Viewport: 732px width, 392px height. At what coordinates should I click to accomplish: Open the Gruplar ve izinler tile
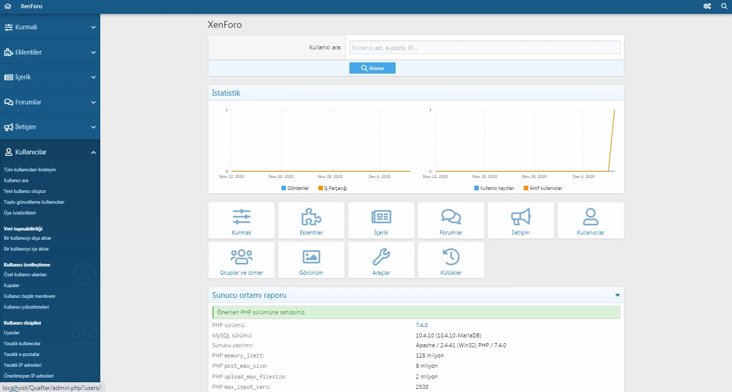tap(242, 260)
